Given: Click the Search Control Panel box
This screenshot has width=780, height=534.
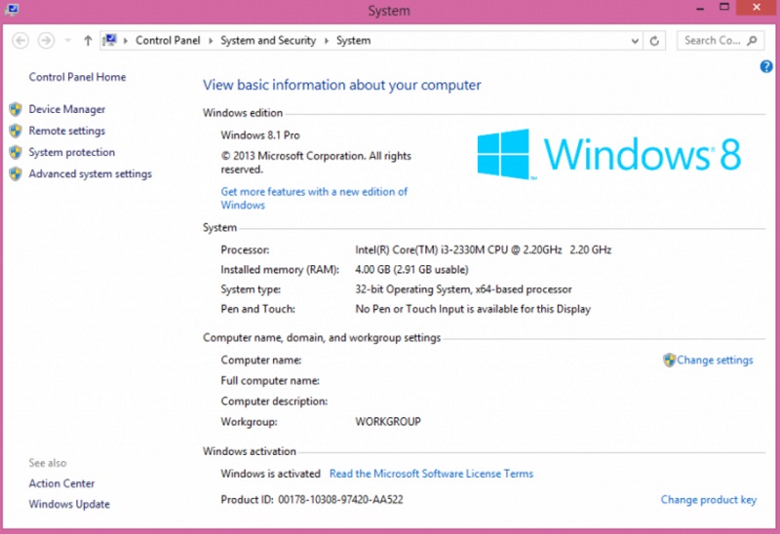Looking at the screenshot, I should tap(712, 41).
